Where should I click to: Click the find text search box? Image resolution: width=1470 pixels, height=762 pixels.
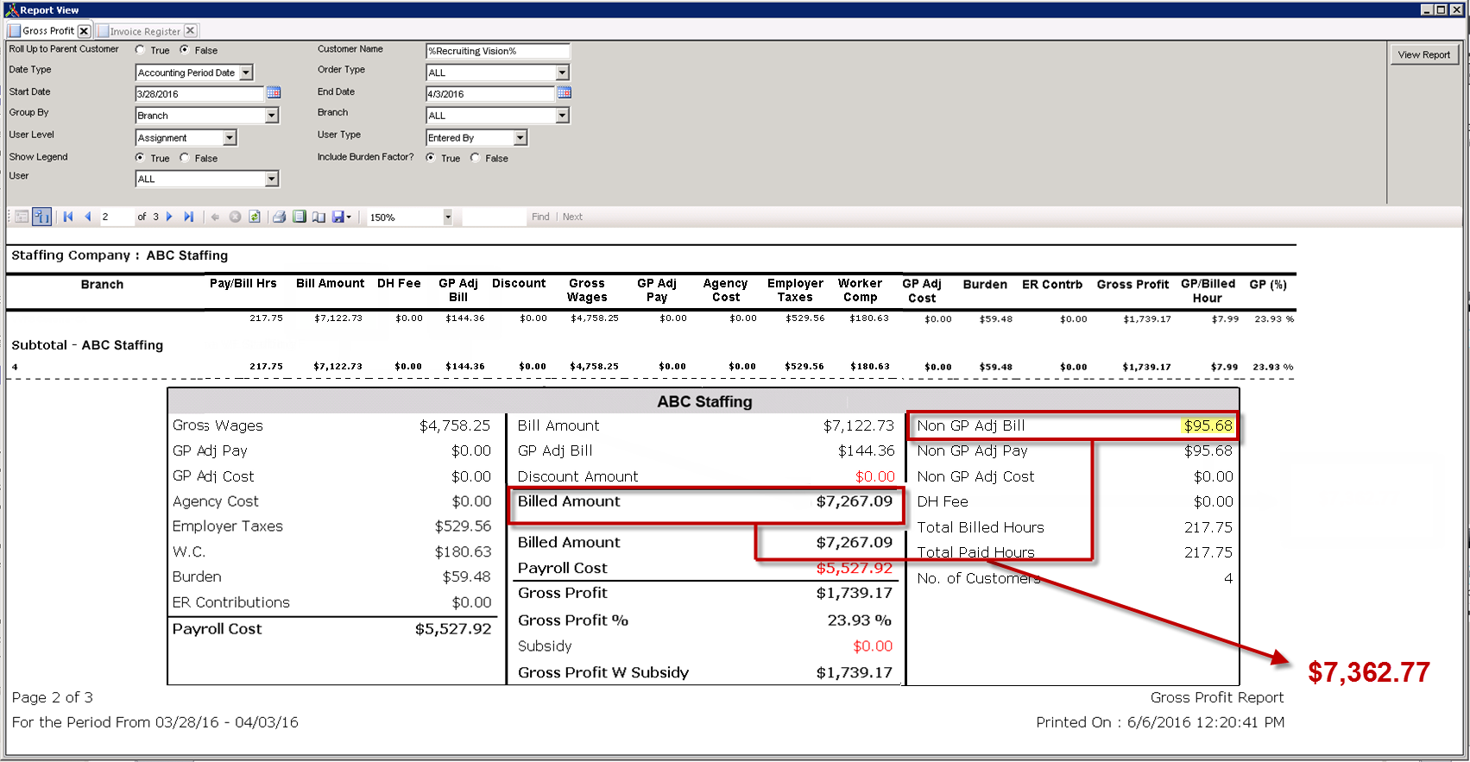pyautogui.click(x=494, y=217)
